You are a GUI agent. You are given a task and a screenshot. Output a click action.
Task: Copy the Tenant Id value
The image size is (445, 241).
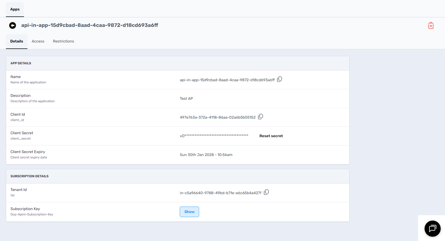click(266, 192)
